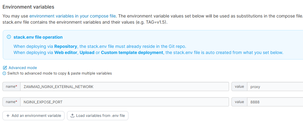Click value label beside proxy

239,86
